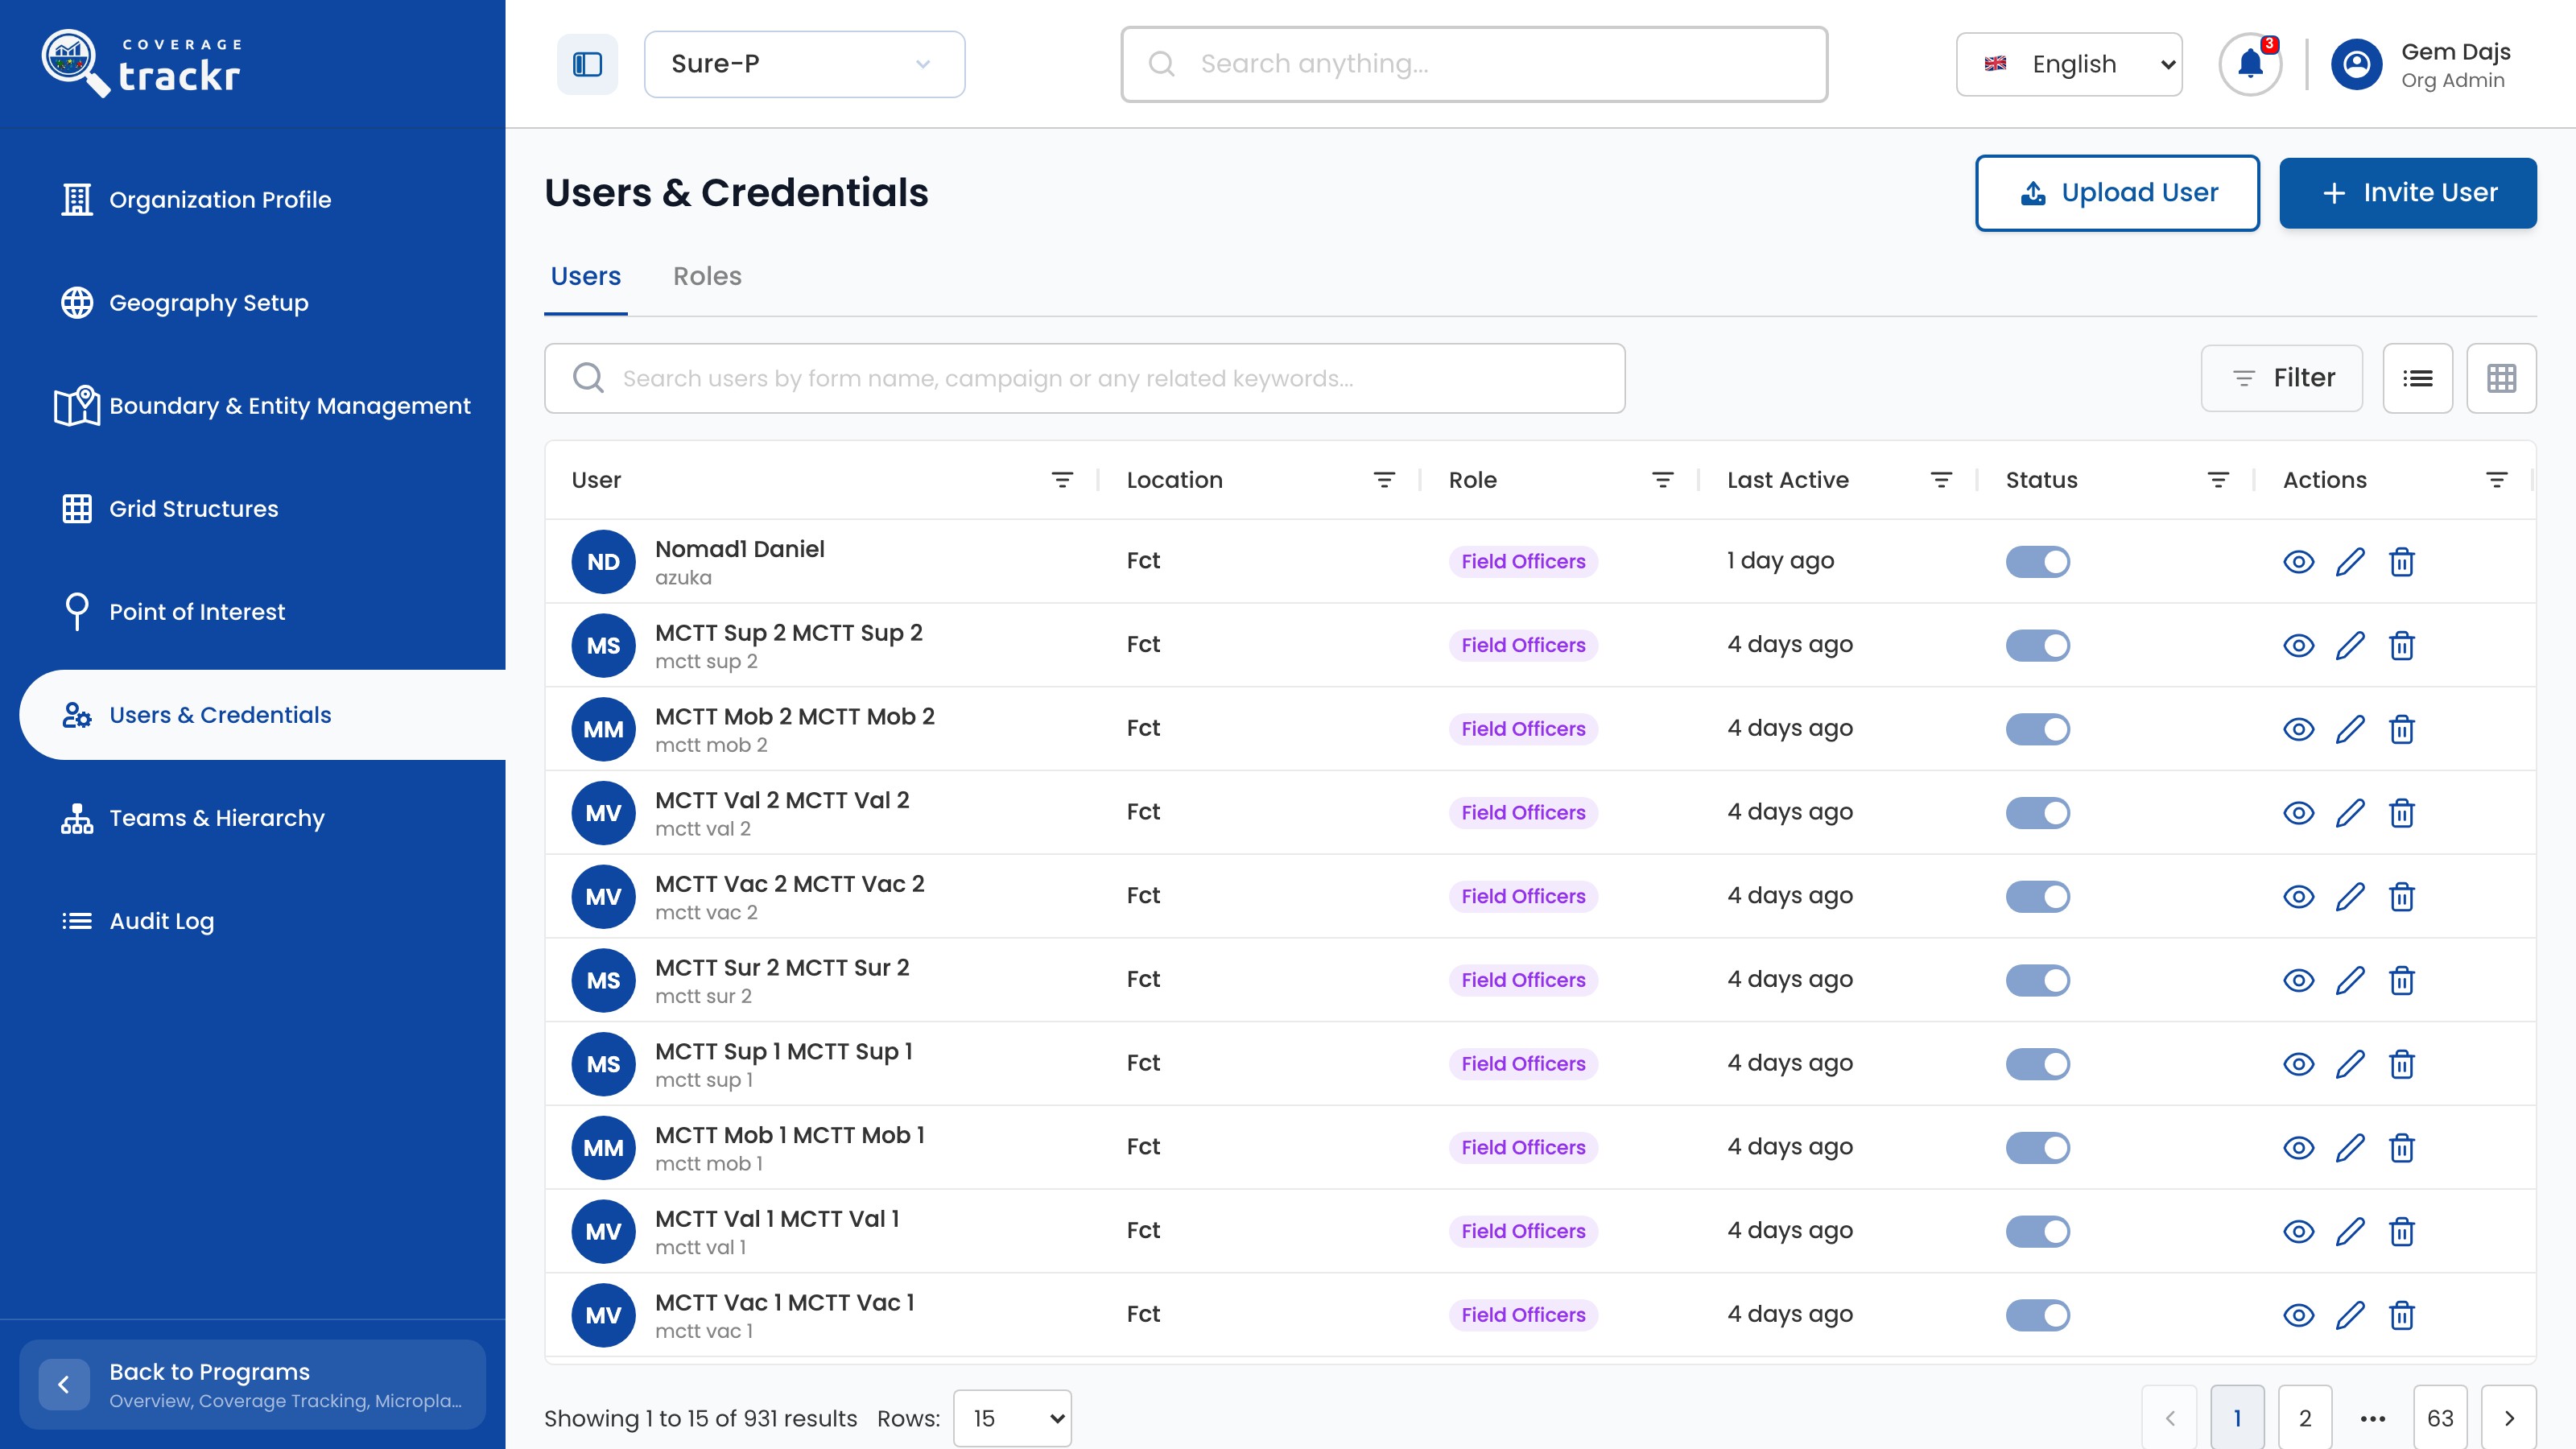Delete the MCTT Mob 2 user
Viewport: 2576px width, 1449px height.
tap(2402, 730)
